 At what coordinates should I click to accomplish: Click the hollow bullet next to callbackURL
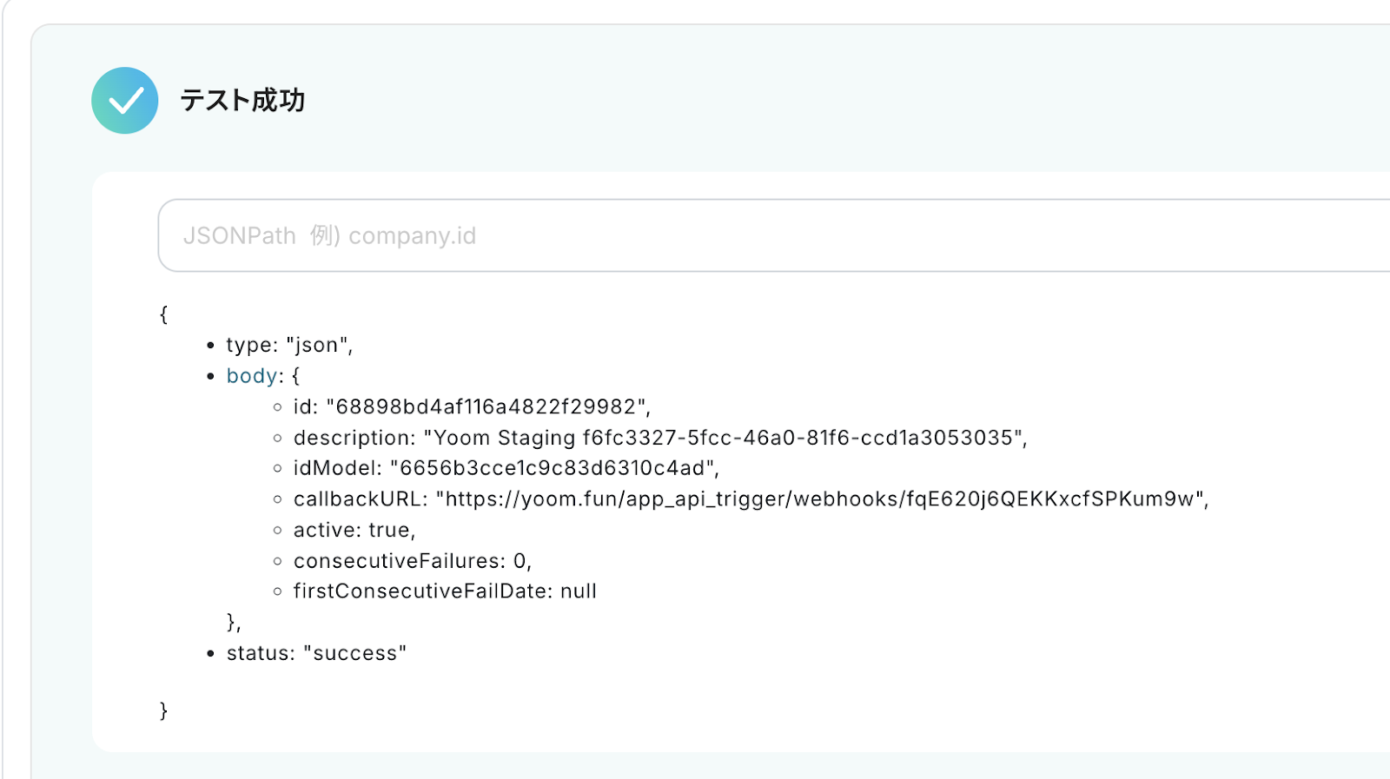pyautogui.click(x=277, y=499)
